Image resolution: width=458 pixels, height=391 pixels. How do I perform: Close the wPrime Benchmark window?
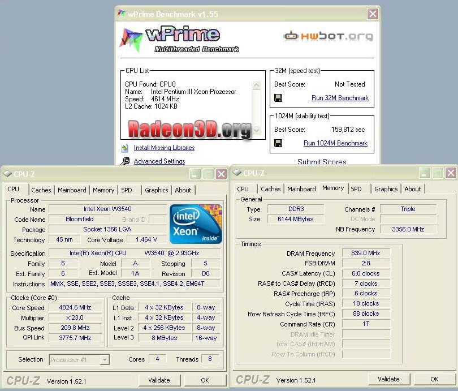tap(373, 14)
